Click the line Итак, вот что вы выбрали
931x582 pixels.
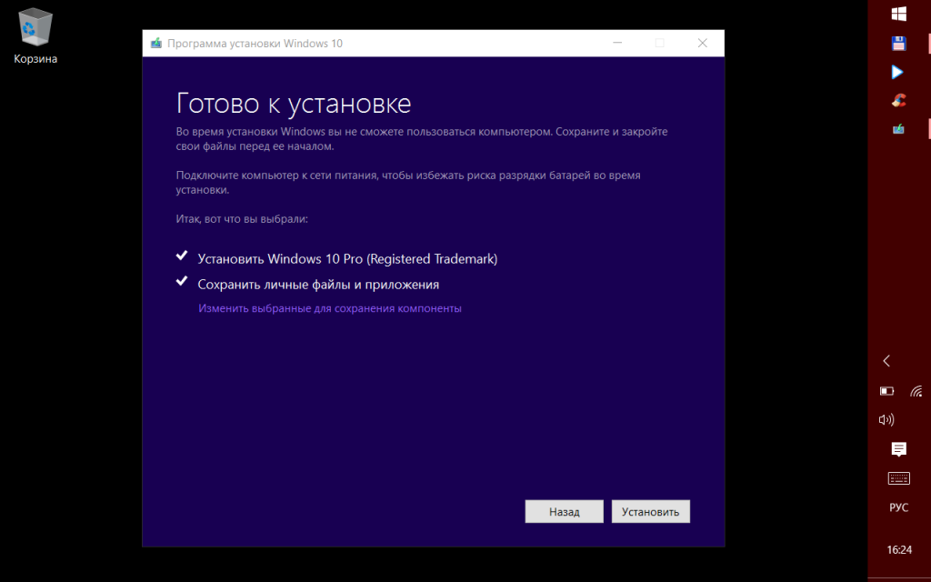coord(242,219)
